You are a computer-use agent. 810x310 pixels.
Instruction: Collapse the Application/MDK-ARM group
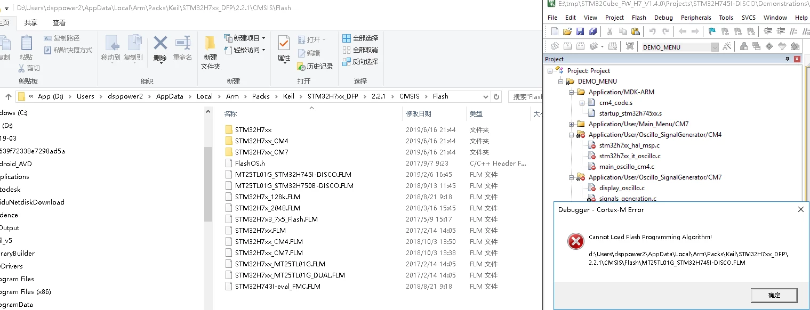pos(571,92)
